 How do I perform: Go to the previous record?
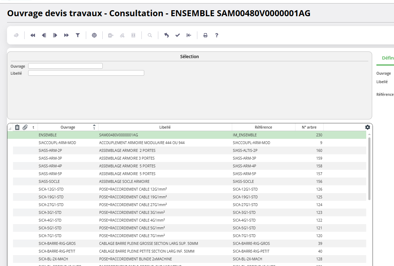44,35
